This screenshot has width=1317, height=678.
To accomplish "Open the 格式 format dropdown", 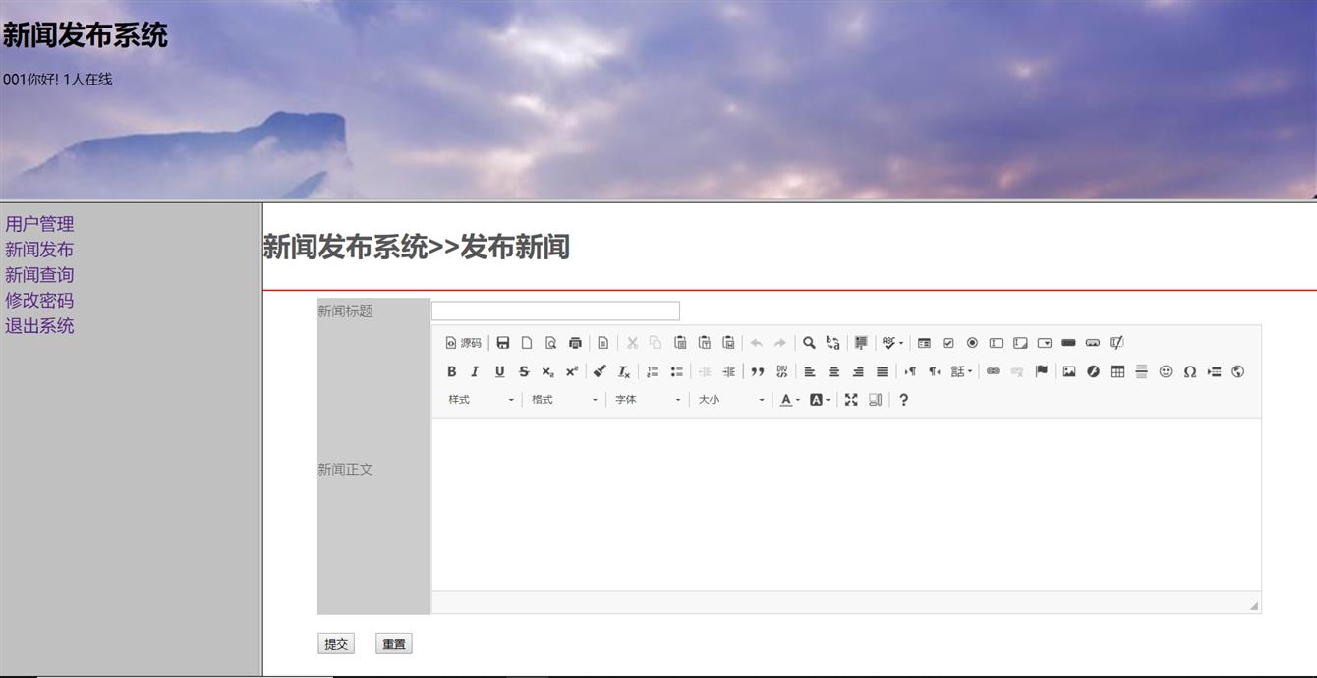I will pyautogui.click(x=564, y=400).
